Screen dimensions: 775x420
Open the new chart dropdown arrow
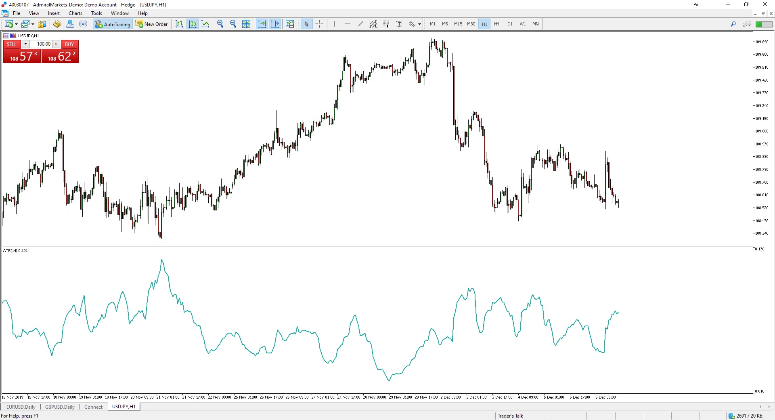pyautogui.click(x=16, y=24)
